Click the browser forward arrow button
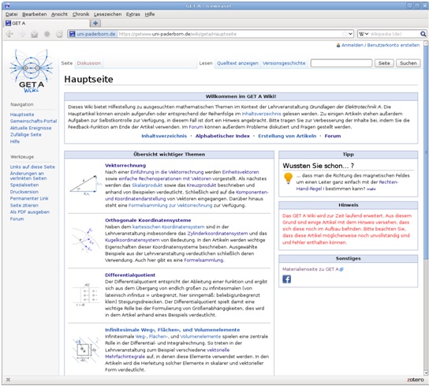 (x=22, y=34)
